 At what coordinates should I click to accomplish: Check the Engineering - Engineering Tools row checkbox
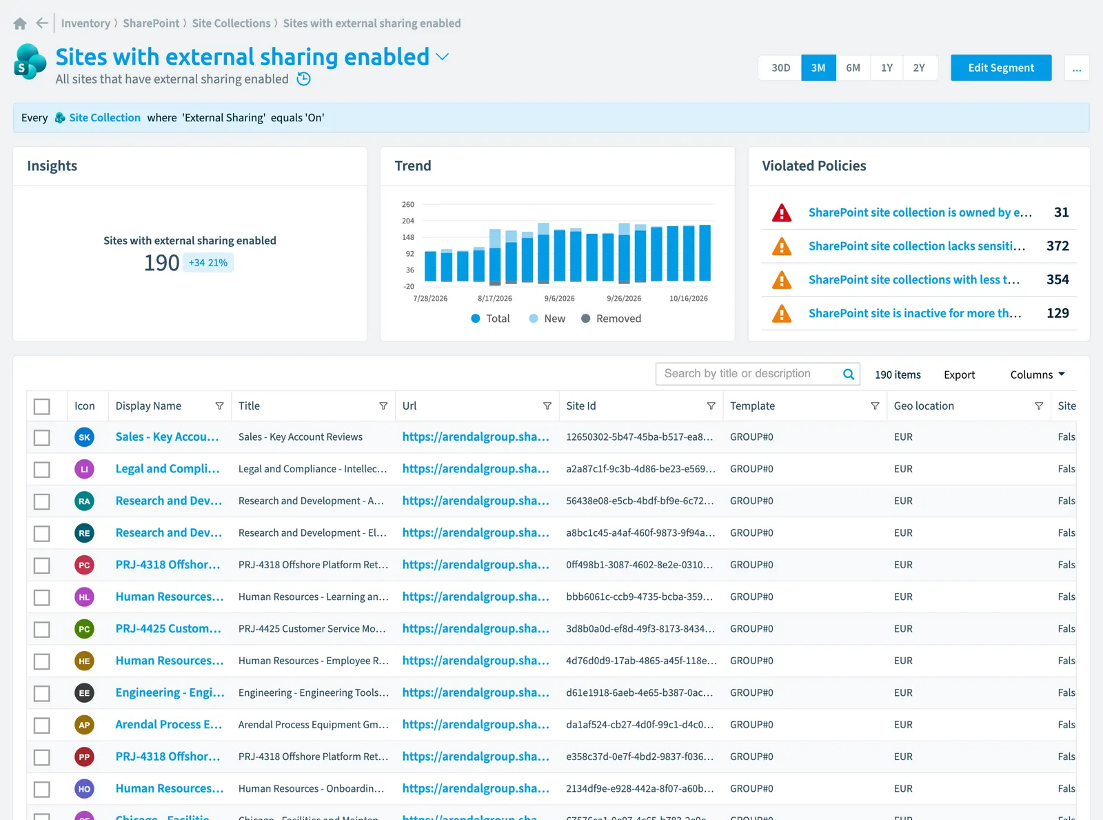(x=42, y=693)
